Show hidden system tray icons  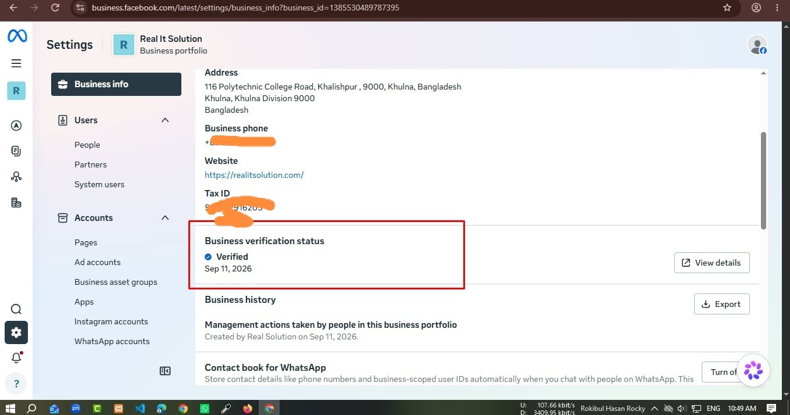coord(654,408)
